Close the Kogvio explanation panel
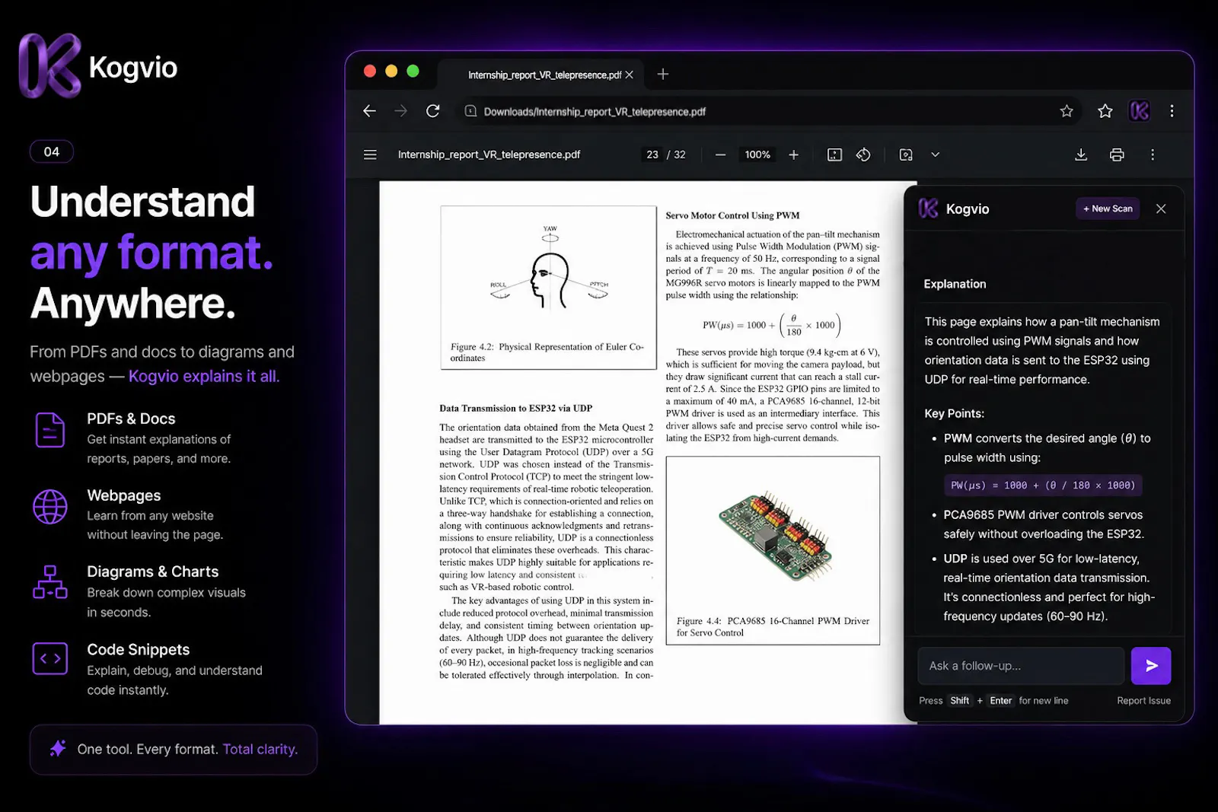This screenshot has height=812, width=1218. click(x=1160, y=209)
